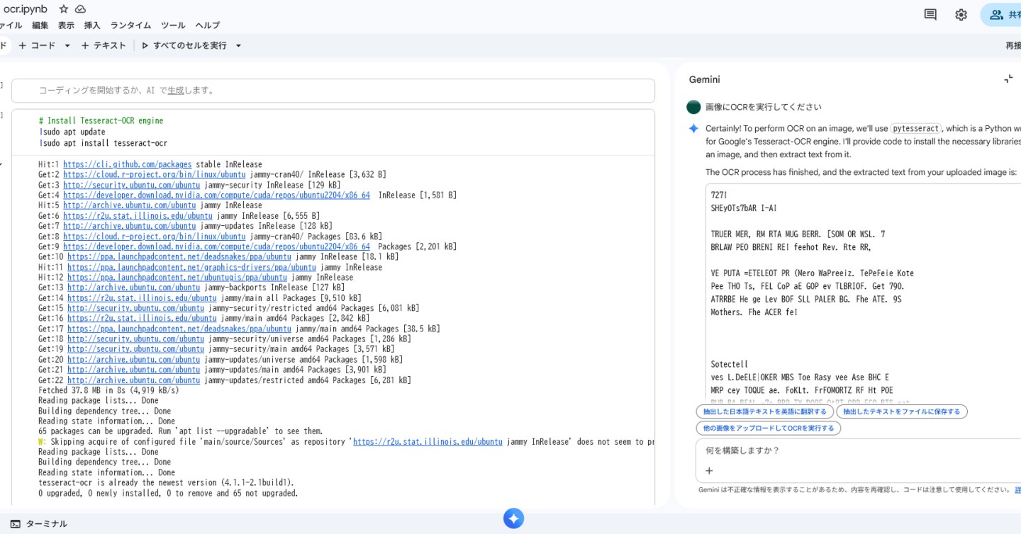Screen dimensions: 1021x534
Task: Open the comments panel icon
Action: (930, 14)
